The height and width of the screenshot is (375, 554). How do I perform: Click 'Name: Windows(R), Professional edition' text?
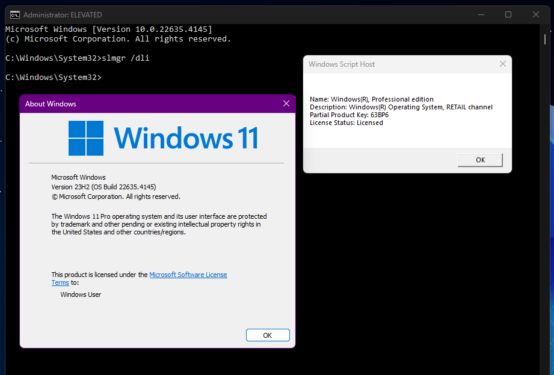click(x=372, y=100)
